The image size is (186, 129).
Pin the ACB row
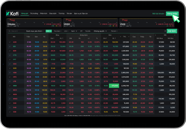[10, 42]
